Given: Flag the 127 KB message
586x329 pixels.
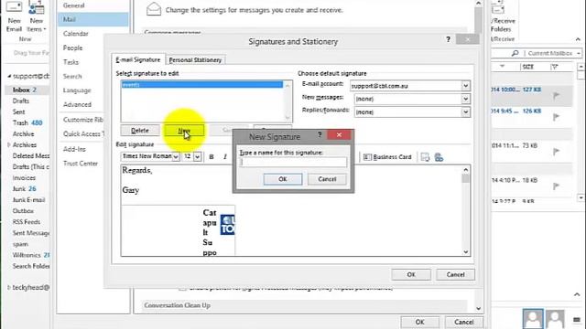Looking at the screenshot, I should tap(556, 95).
